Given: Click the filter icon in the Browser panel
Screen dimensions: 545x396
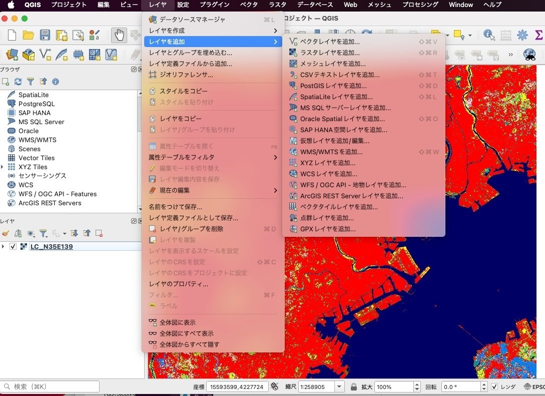Looking at the screenshot, I should pyautogui.click(x=31, y=82).
